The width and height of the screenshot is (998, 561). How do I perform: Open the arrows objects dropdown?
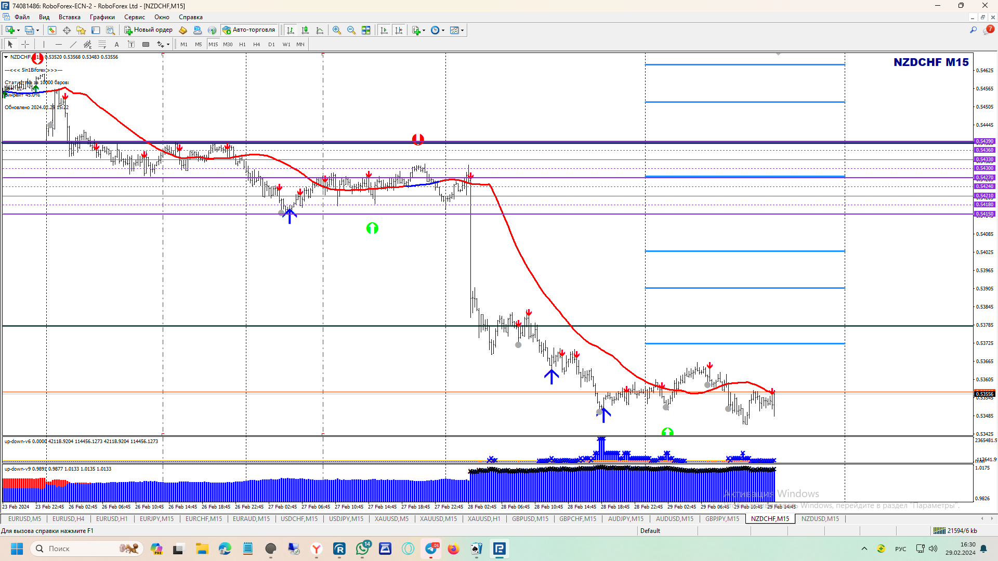168,45
